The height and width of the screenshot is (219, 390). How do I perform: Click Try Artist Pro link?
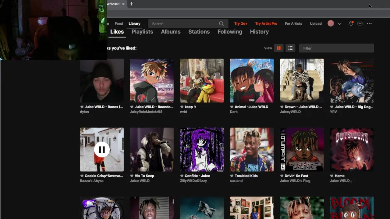click(x=266, y=23)
